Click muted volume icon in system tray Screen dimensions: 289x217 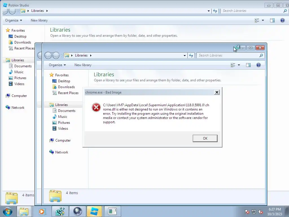(260, 212)
